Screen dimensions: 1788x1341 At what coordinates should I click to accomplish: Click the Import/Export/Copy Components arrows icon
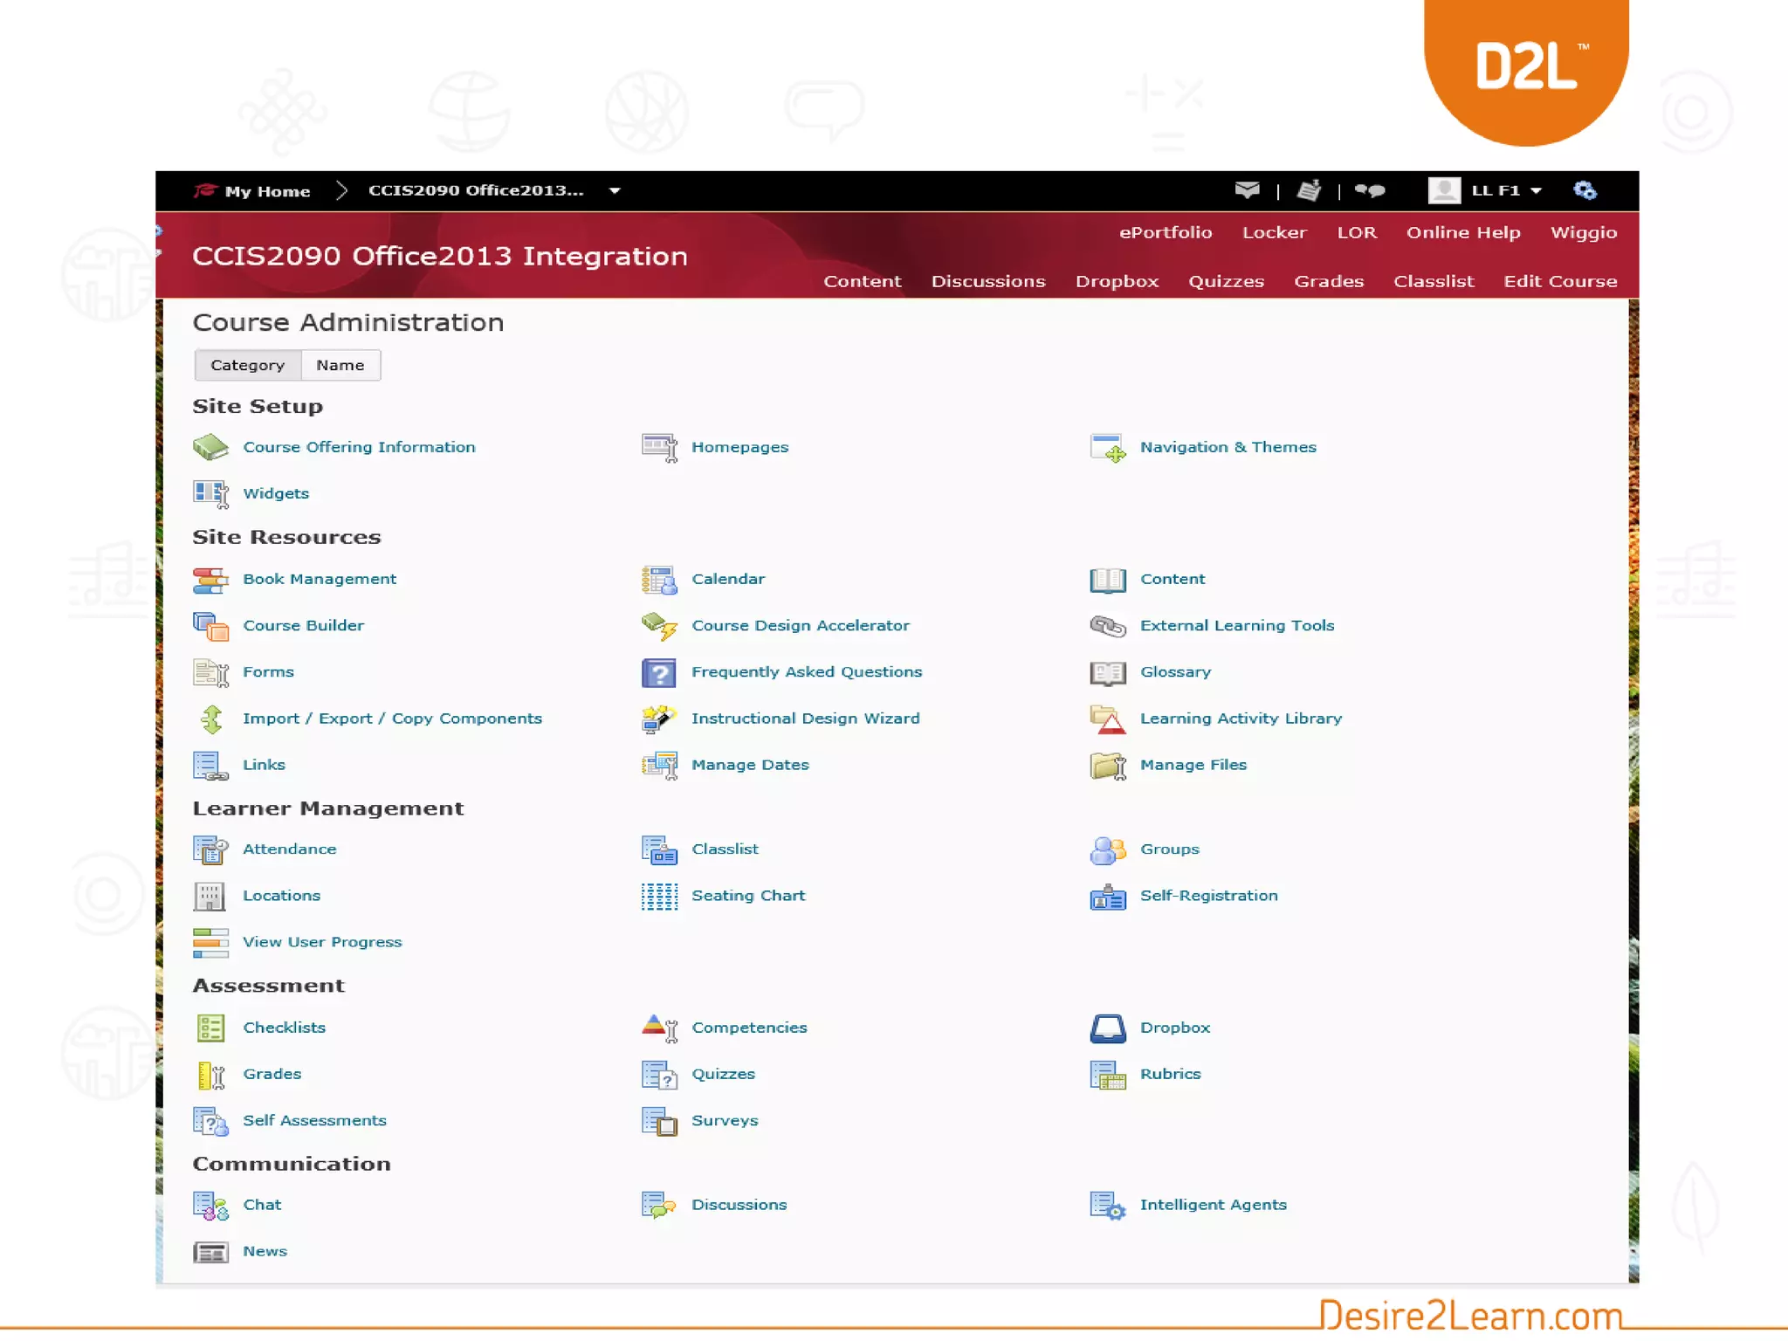(210, 719)
